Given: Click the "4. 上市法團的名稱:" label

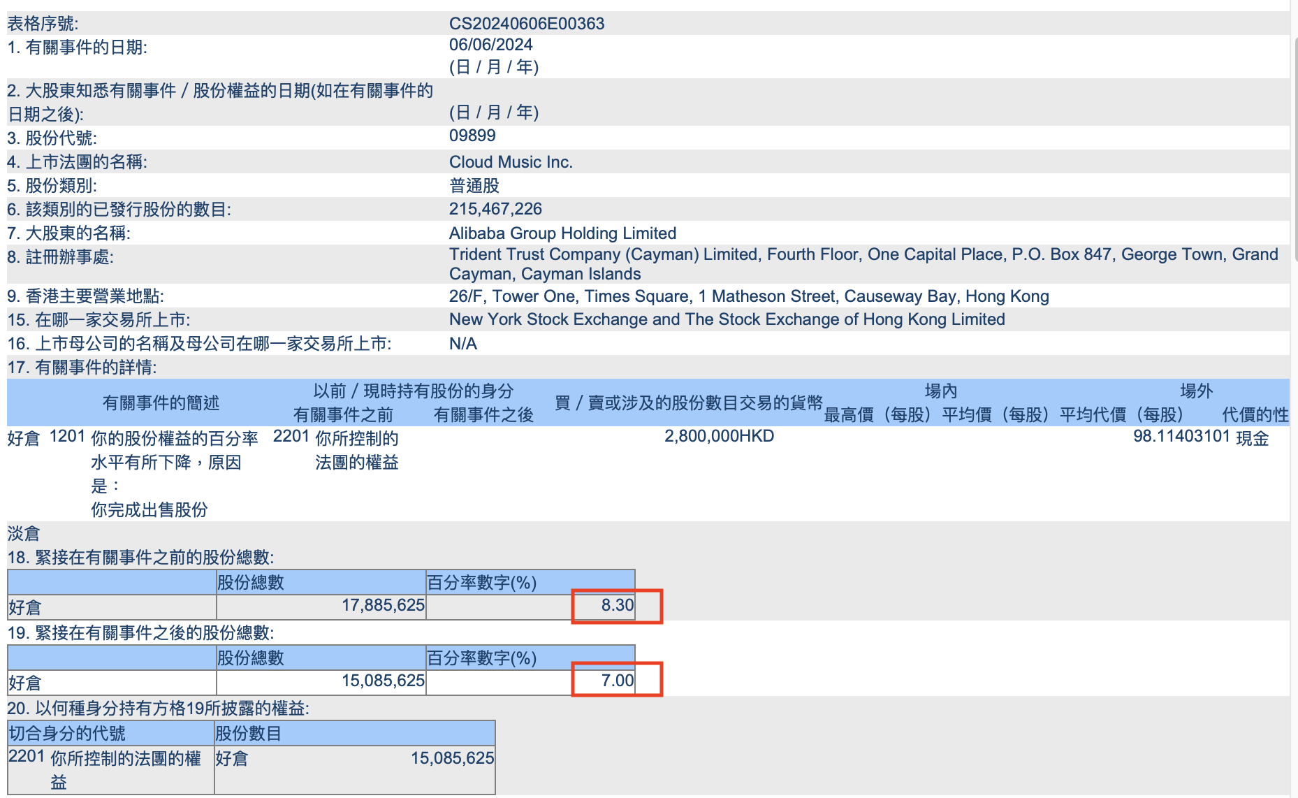Looking at the screenshot, I should tap(77, 162).
